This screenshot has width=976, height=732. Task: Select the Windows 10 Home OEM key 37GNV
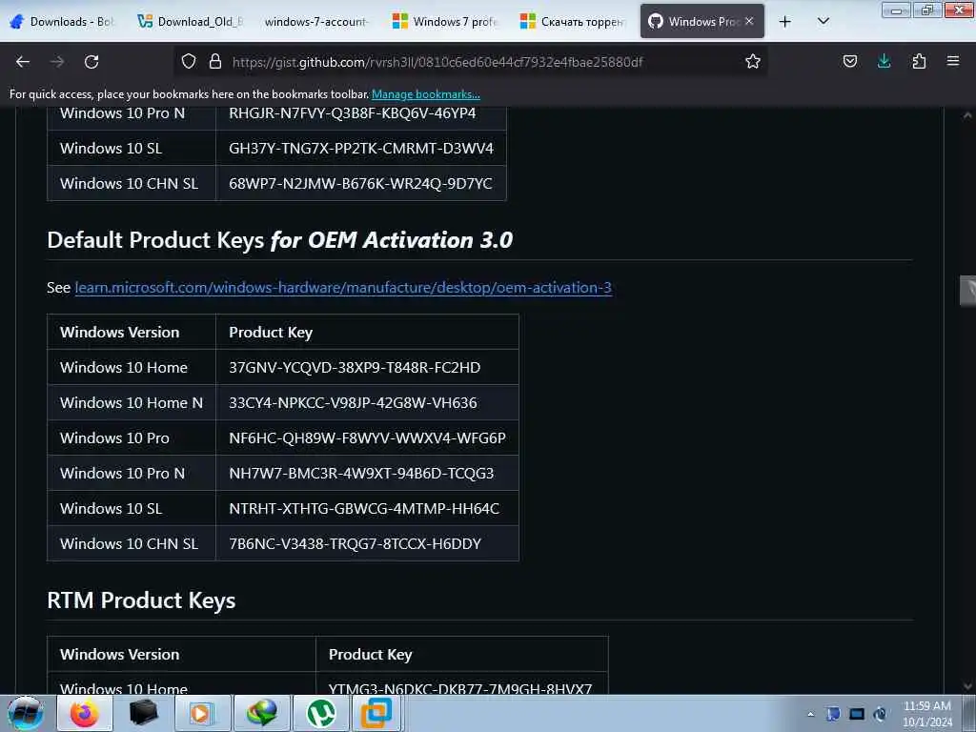[355, 367]
